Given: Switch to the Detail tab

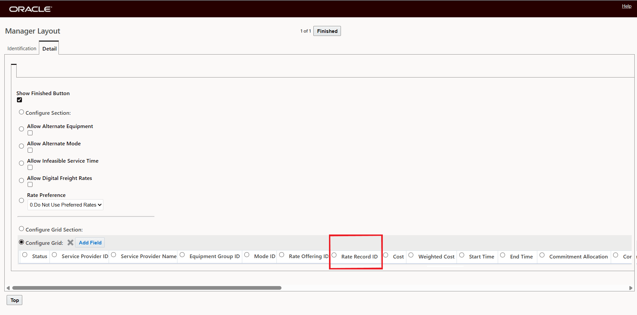Looking at the screenshot, I should click(49, 49).
